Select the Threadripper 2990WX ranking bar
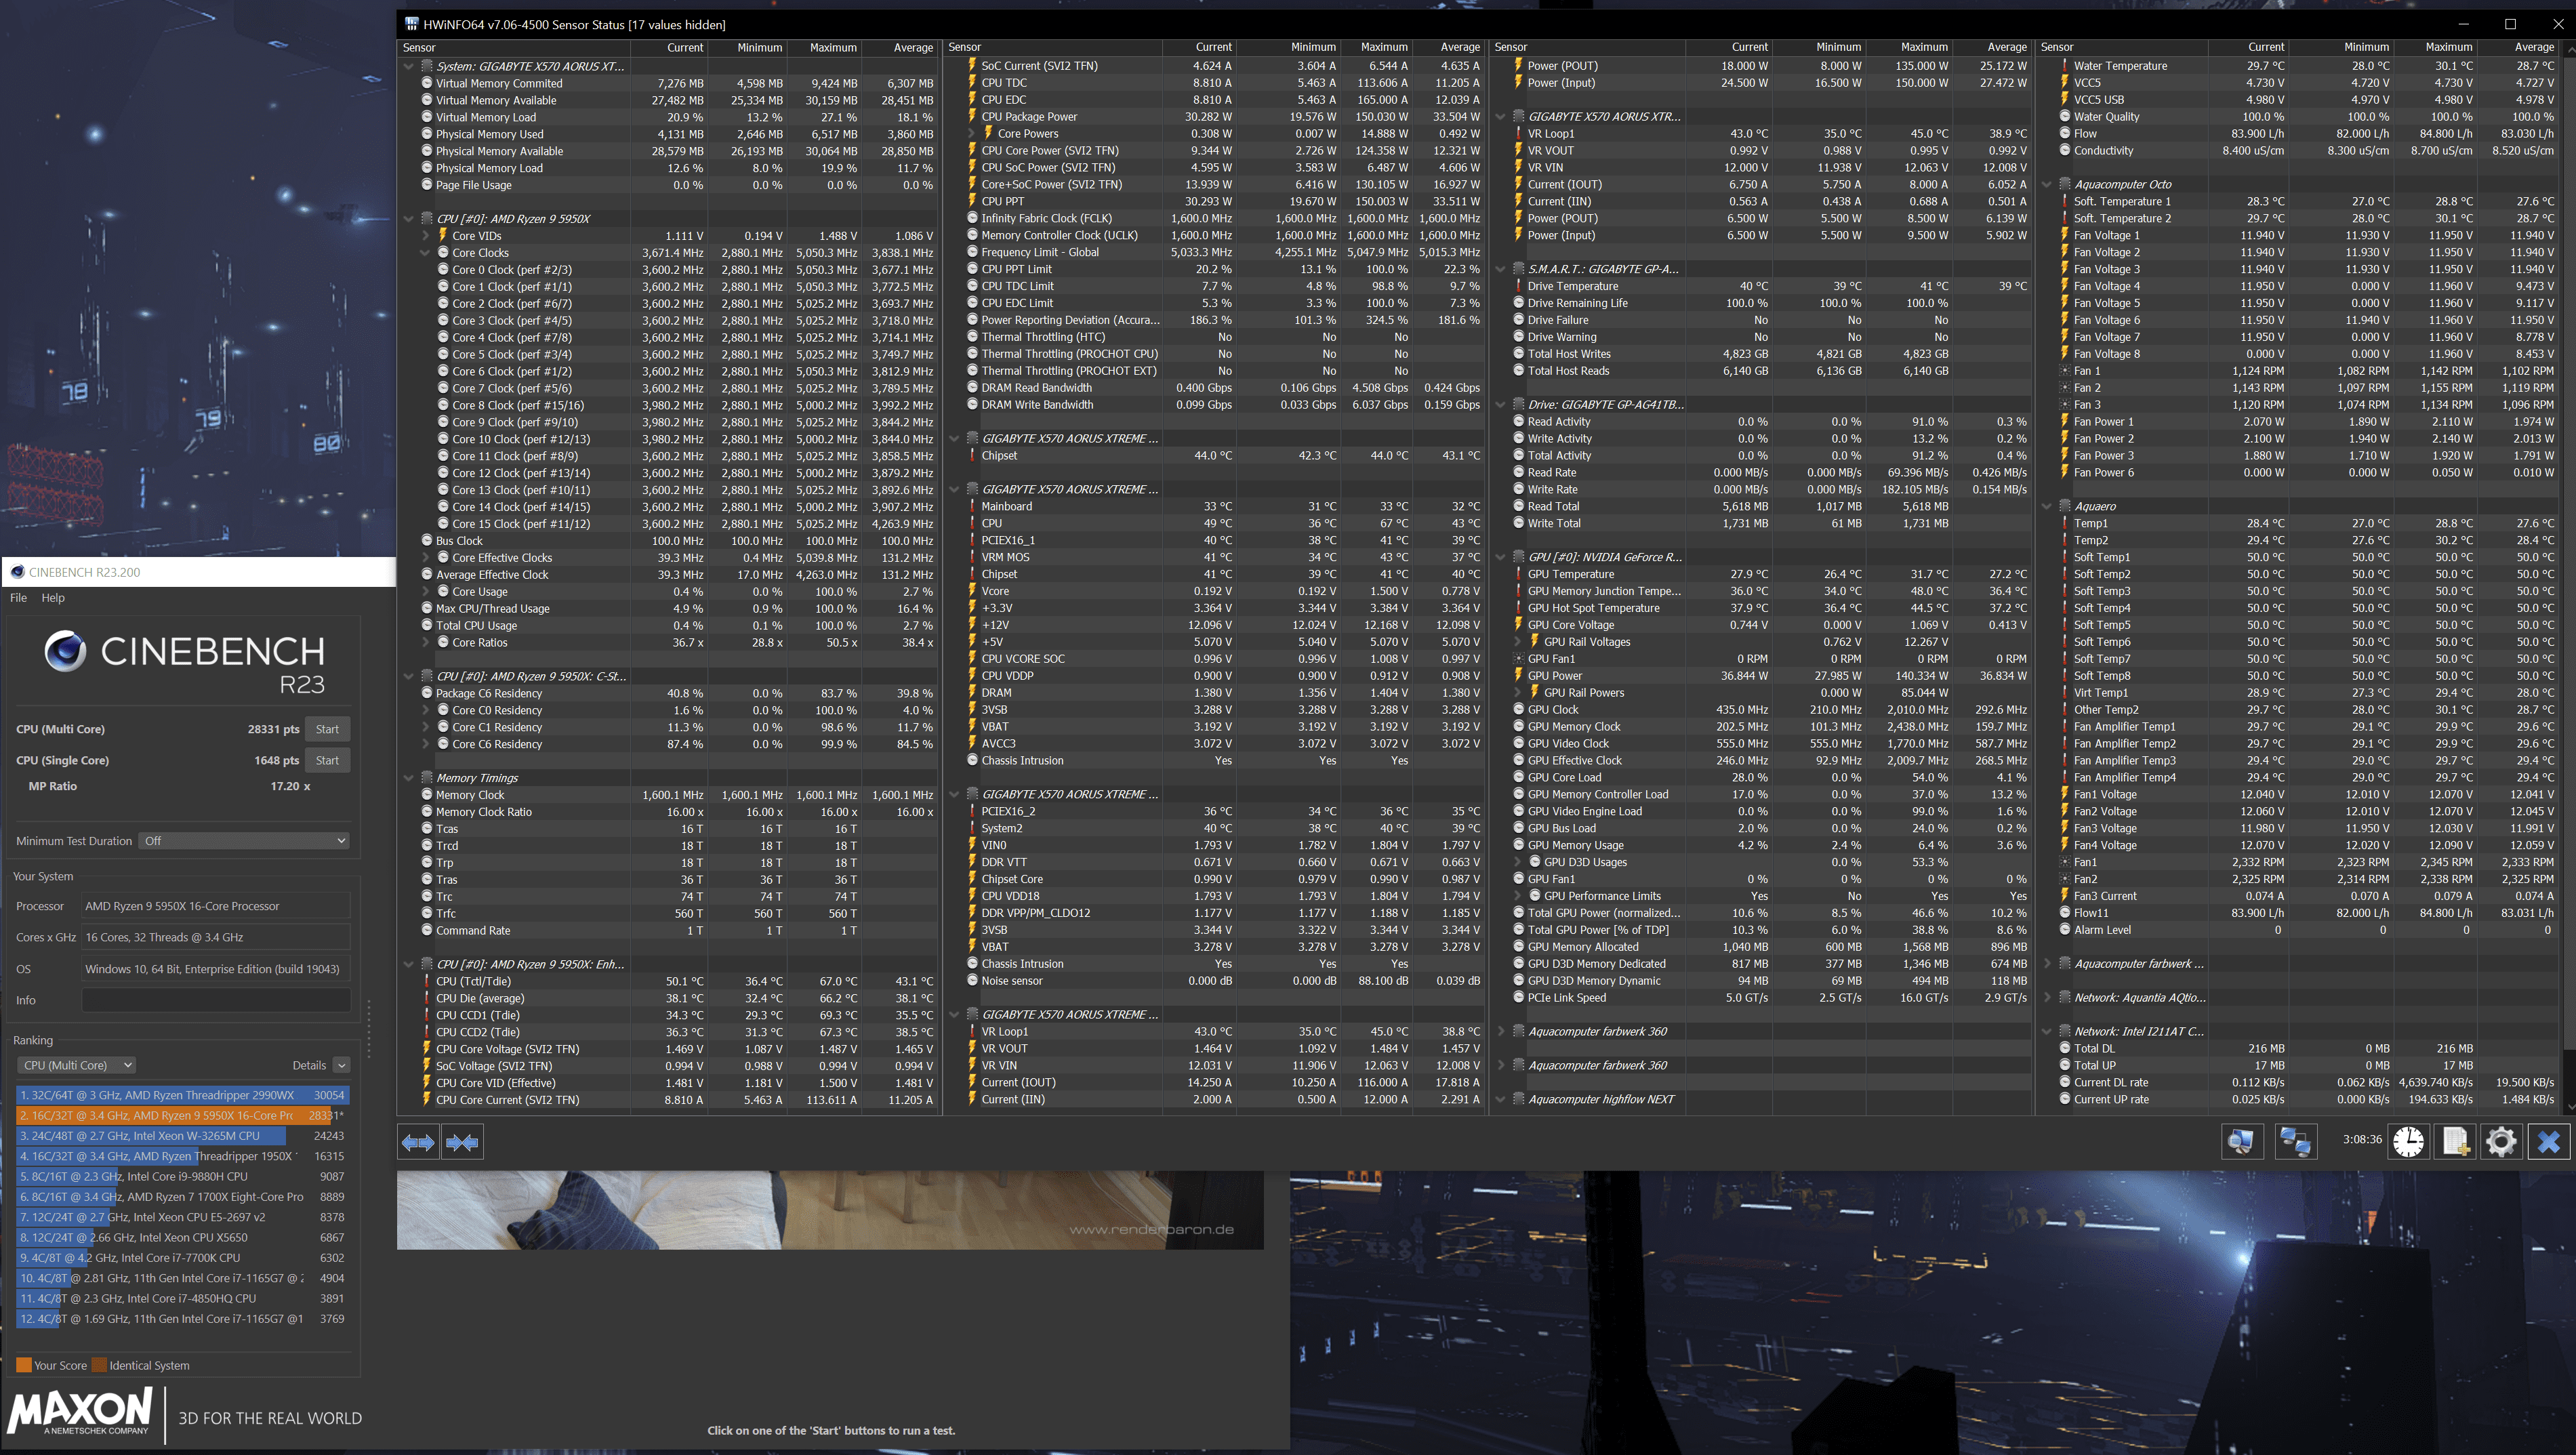 [x=182, y=1095]
